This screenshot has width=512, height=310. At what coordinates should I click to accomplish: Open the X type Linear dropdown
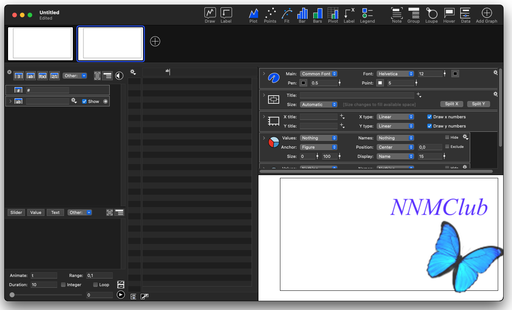pos(395,117)
